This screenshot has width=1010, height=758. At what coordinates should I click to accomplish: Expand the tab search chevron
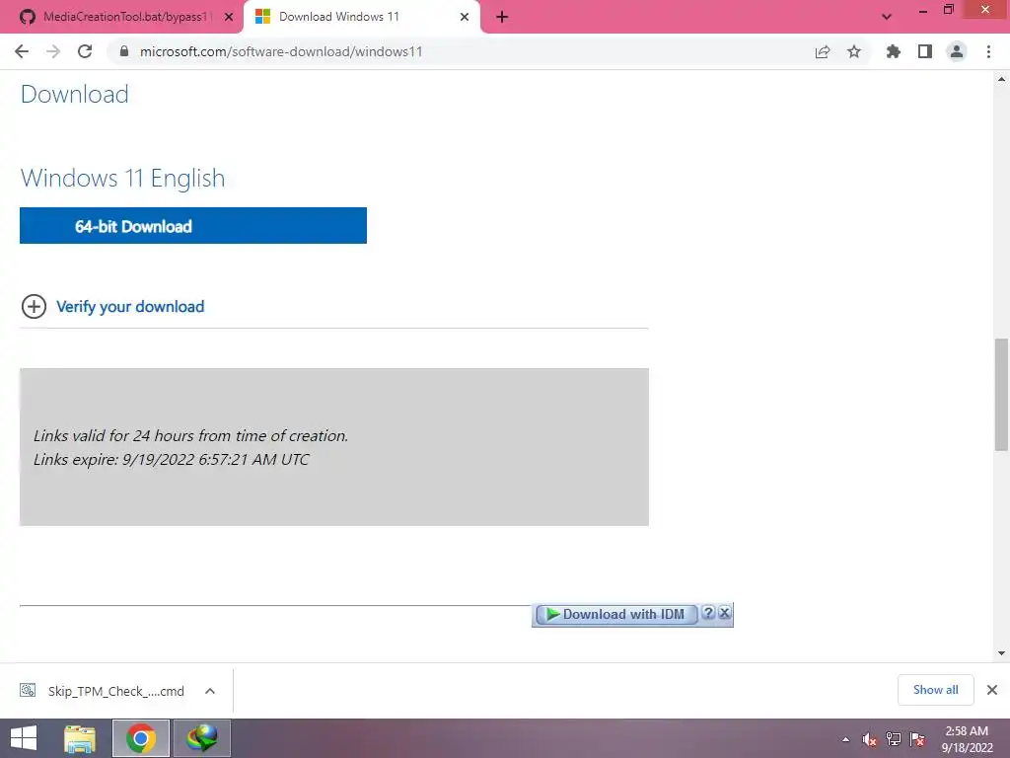click(887, 17)
